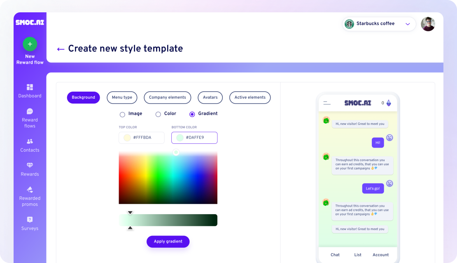Screen dimensions: 457x263
Task: Go to Contacts people icon
Action: 30,141
